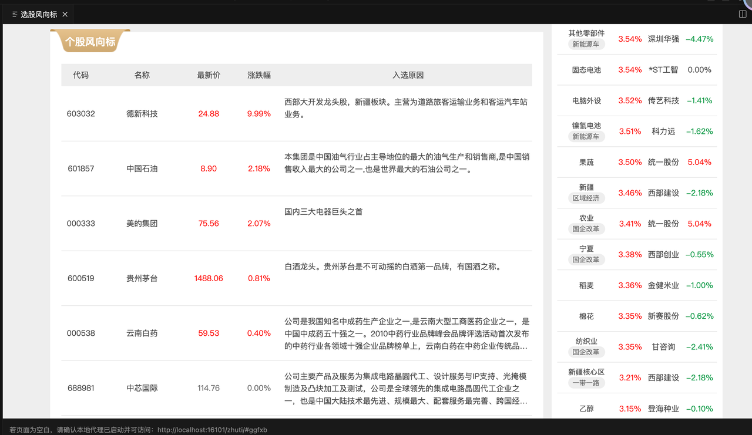This screenshot has width=752, height=435.
Task: Open the 深圳华强 leading stock
Action: point(663,39)
